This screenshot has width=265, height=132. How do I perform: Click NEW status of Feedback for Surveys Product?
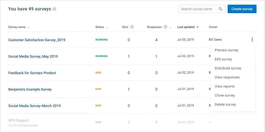(98, 73)
